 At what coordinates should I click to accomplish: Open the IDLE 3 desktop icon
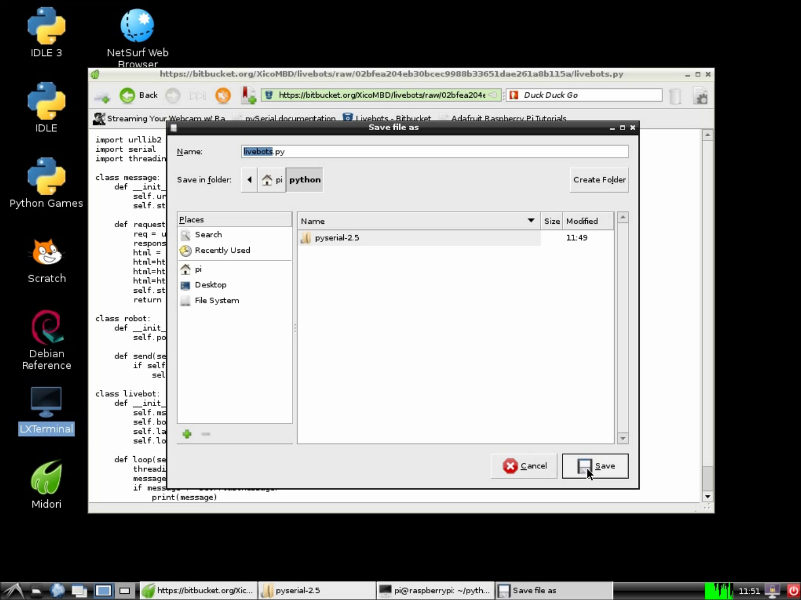(47, 33)
